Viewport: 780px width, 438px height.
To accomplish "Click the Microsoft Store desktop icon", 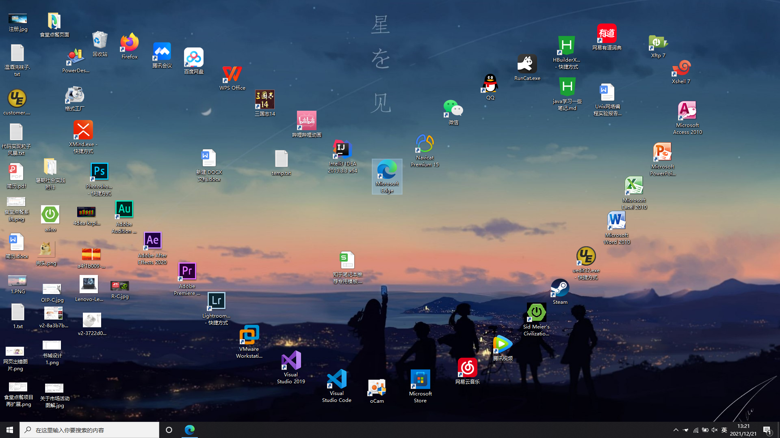I will 420,386.
